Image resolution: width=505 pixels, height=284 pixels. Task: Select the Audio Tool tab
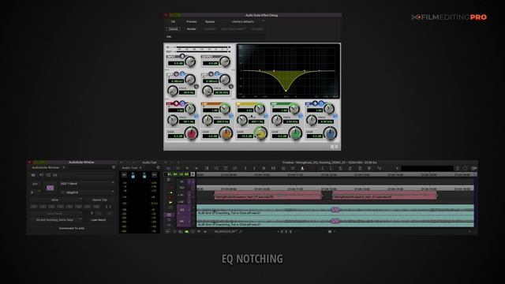click(x=129, y=168)
